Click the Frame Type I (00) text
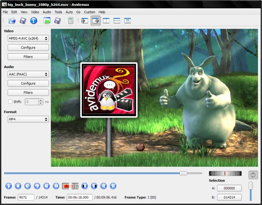The image size is (262, 205). tap(140, 197)
